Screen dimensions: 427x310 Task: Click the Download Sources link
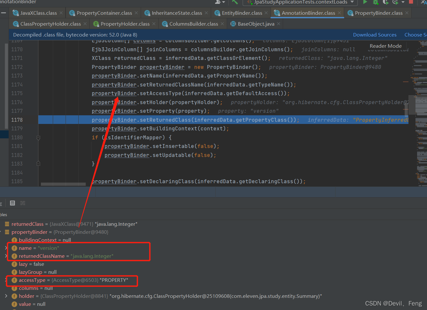point(375,35)
